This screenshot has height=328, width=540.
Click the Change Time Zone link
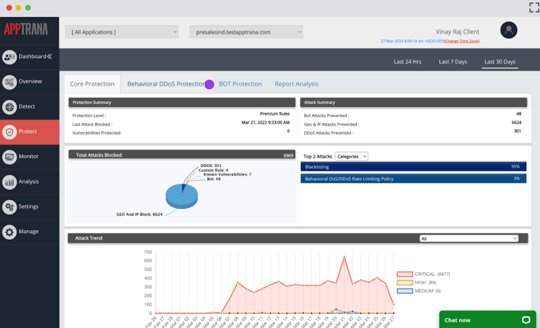(462, 41)
